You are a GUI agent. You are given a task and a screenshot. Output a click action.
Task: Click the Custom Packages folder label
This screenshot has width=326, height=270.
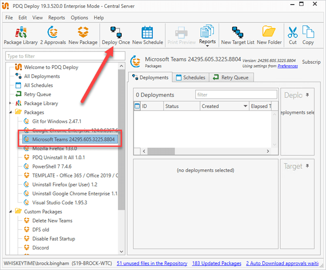click(x=43, y=212)
